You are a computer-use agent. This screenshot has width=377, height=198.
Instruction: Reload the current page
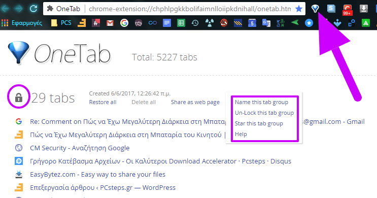coord(33,9)
